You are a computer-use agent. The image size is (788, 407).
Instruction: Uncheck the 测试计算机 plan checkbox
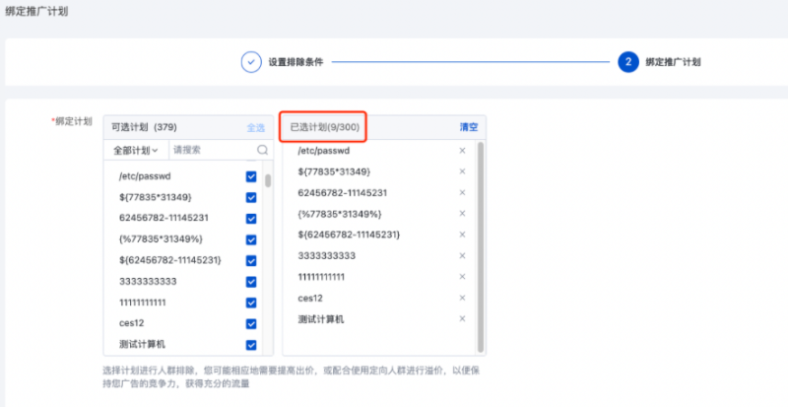(251, 345)
